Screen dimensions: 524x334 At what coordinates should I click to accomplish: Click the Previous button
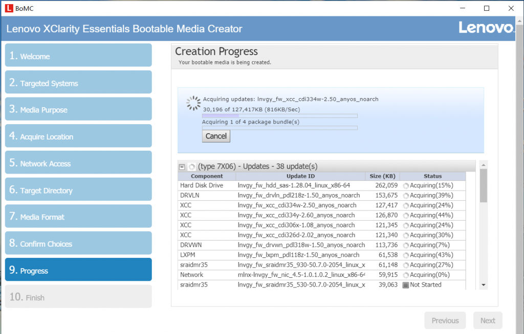[x=445, y=321]
